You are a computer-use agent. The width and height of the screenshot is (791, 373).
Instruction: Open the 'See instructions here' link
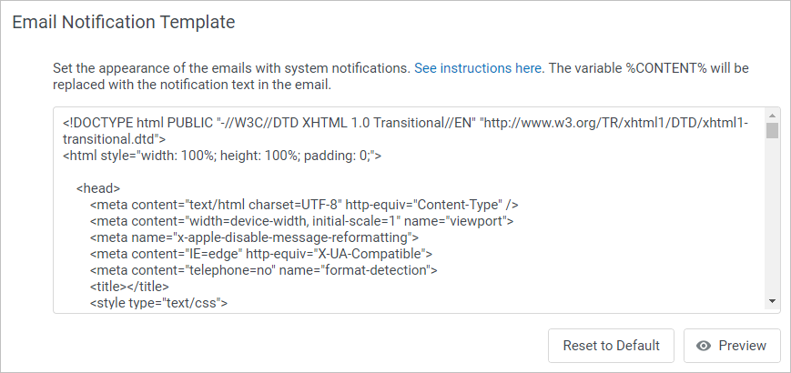tap(478, 68)
